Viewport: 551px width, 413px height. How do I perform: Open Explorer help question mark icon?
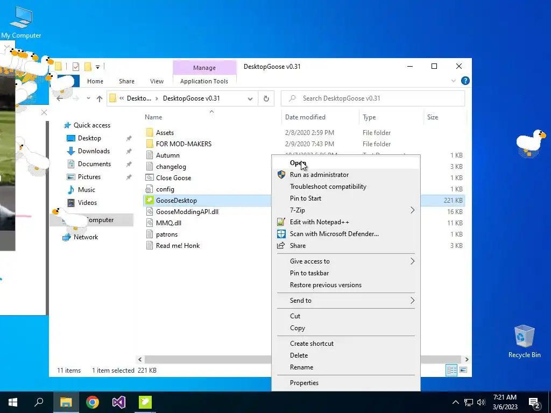pyautogui.click(x=465, y=81)
